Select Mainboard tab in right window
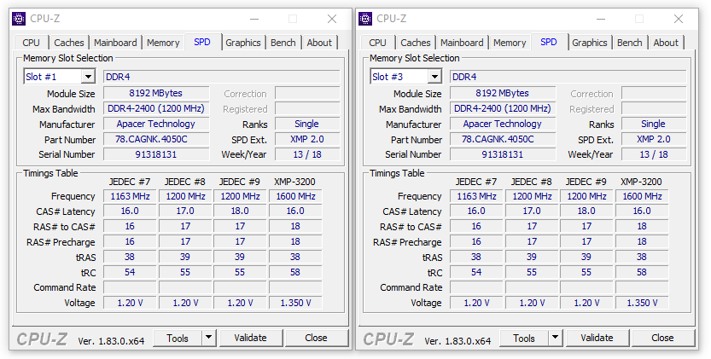The height and width of the screenshot is (359, 711). click(462, 43)
